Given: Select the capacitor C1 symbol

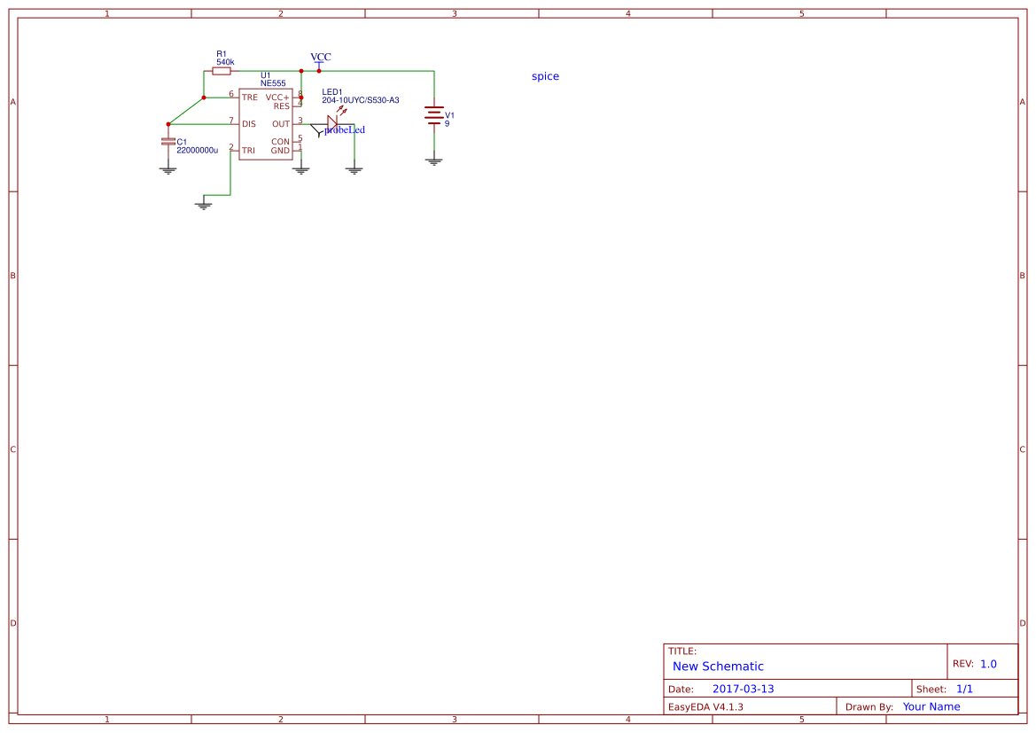Looking at the screenshot, I should click(x=168, y=142).
